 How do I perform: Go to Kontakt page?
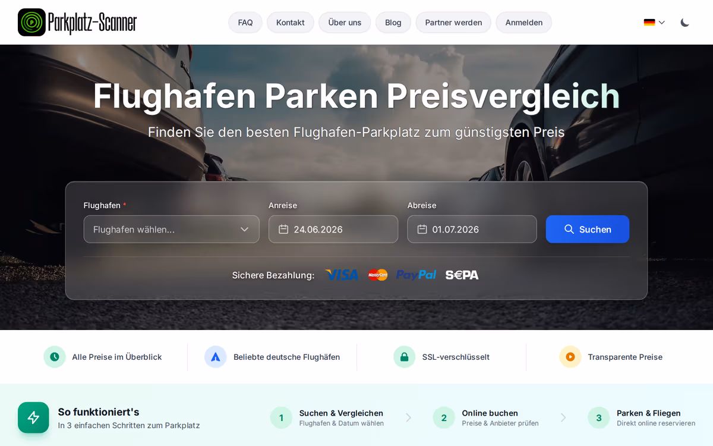point(291,23)
